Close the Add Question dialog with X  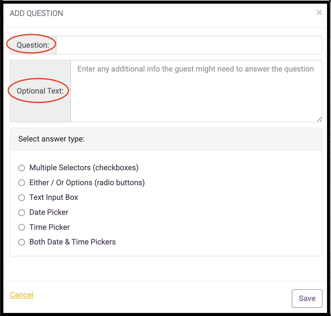coord(319,13)
